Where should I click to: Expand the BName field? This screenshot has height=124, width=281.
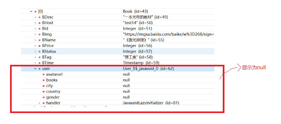tap(35, 40)
